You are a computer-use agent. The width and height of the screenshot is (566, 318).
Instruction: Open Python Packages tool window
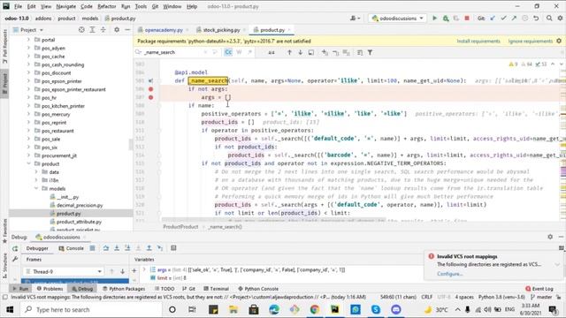pyautogui.click(x=124, y=289)
